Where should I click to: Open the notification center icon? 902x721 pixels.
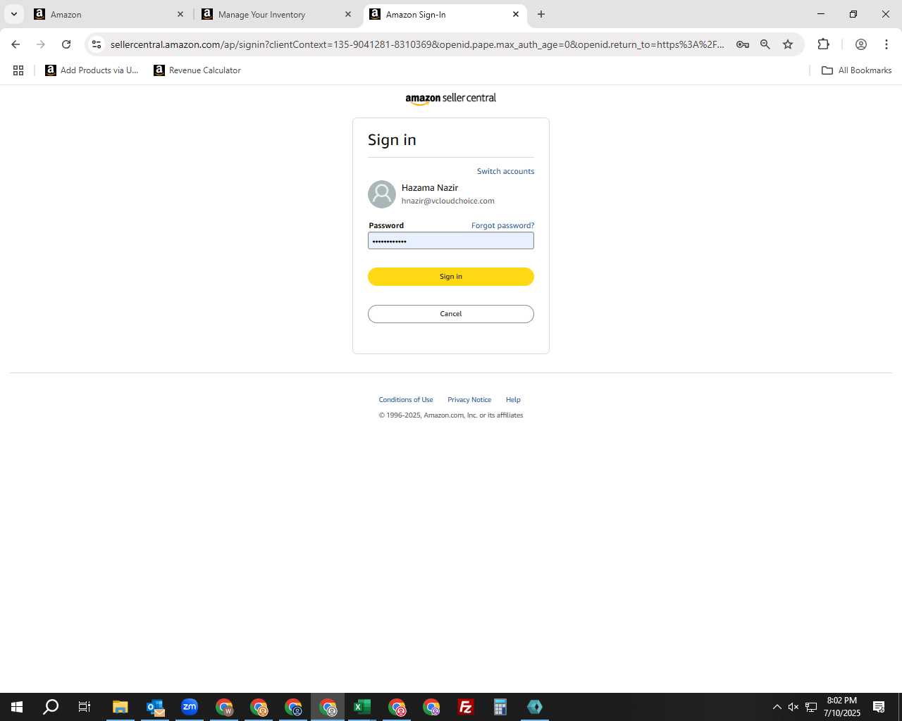(x=879, y=707)
